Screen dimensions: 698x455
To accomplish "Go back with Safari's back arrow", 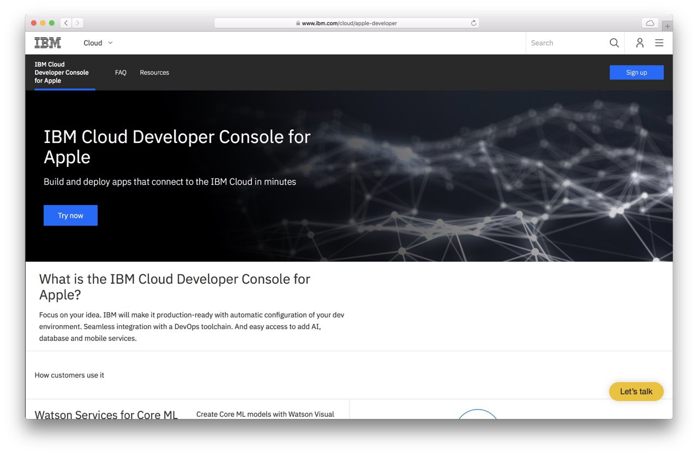I will pos(66,23).
